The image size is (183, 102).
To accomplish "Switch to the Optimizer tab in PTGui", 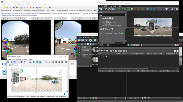I will (82, 10).
